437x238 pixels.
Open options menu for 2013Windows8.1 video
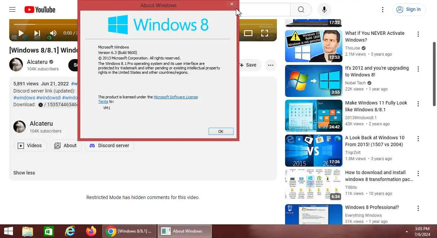click(418, 104)
